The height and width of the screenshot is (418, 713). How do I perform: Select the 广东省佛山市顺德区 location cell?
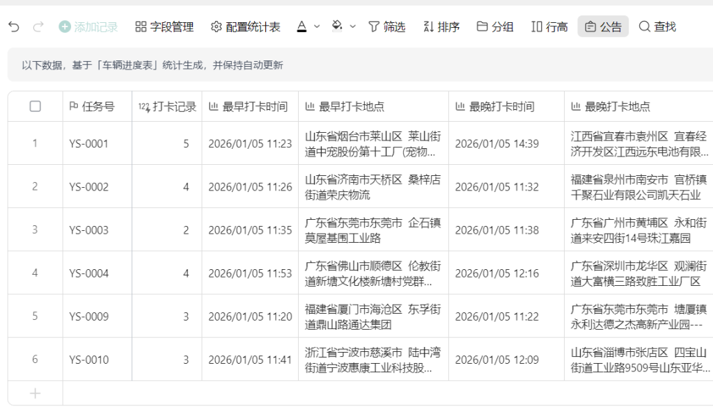click(373, 273)
